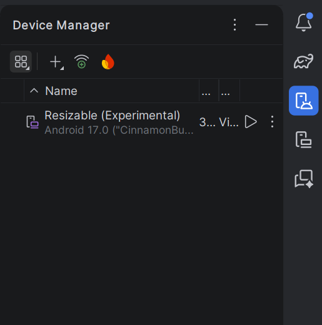322x325 pixels.
Task: Start the Resizable (Experimental) emulator
Action: pyautogui.click(x=251, y=122)
